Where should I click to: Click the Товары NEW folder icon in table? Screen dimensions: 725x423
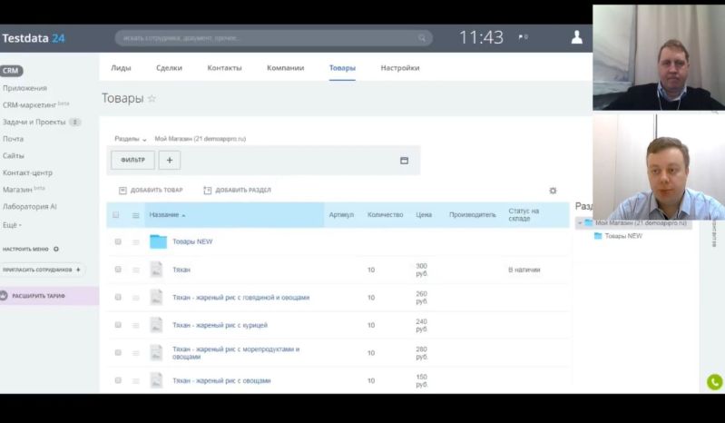pyautogui.click(x=158, y=241)
